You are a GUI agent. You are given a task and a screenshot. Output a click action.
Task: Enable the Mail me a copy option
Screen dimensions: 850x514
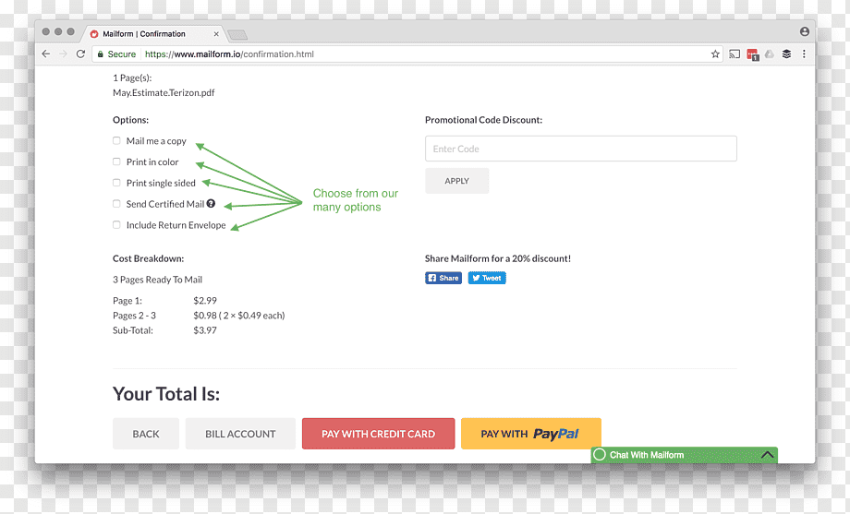(x=116, y=141)
